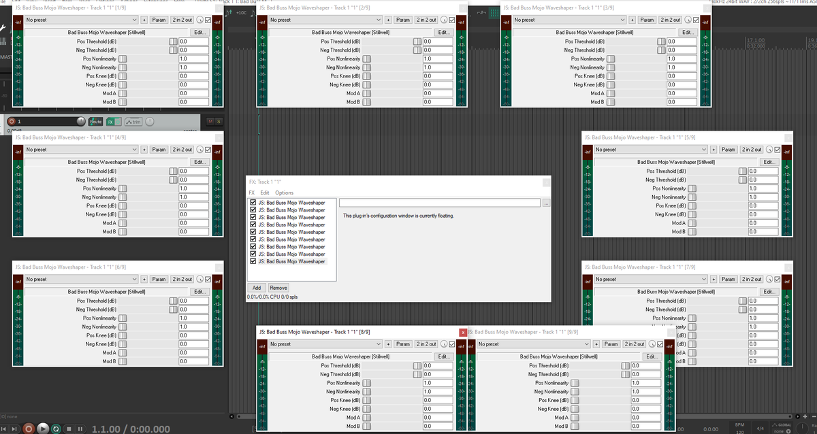Open the Route button on track 1

(95, 122)
